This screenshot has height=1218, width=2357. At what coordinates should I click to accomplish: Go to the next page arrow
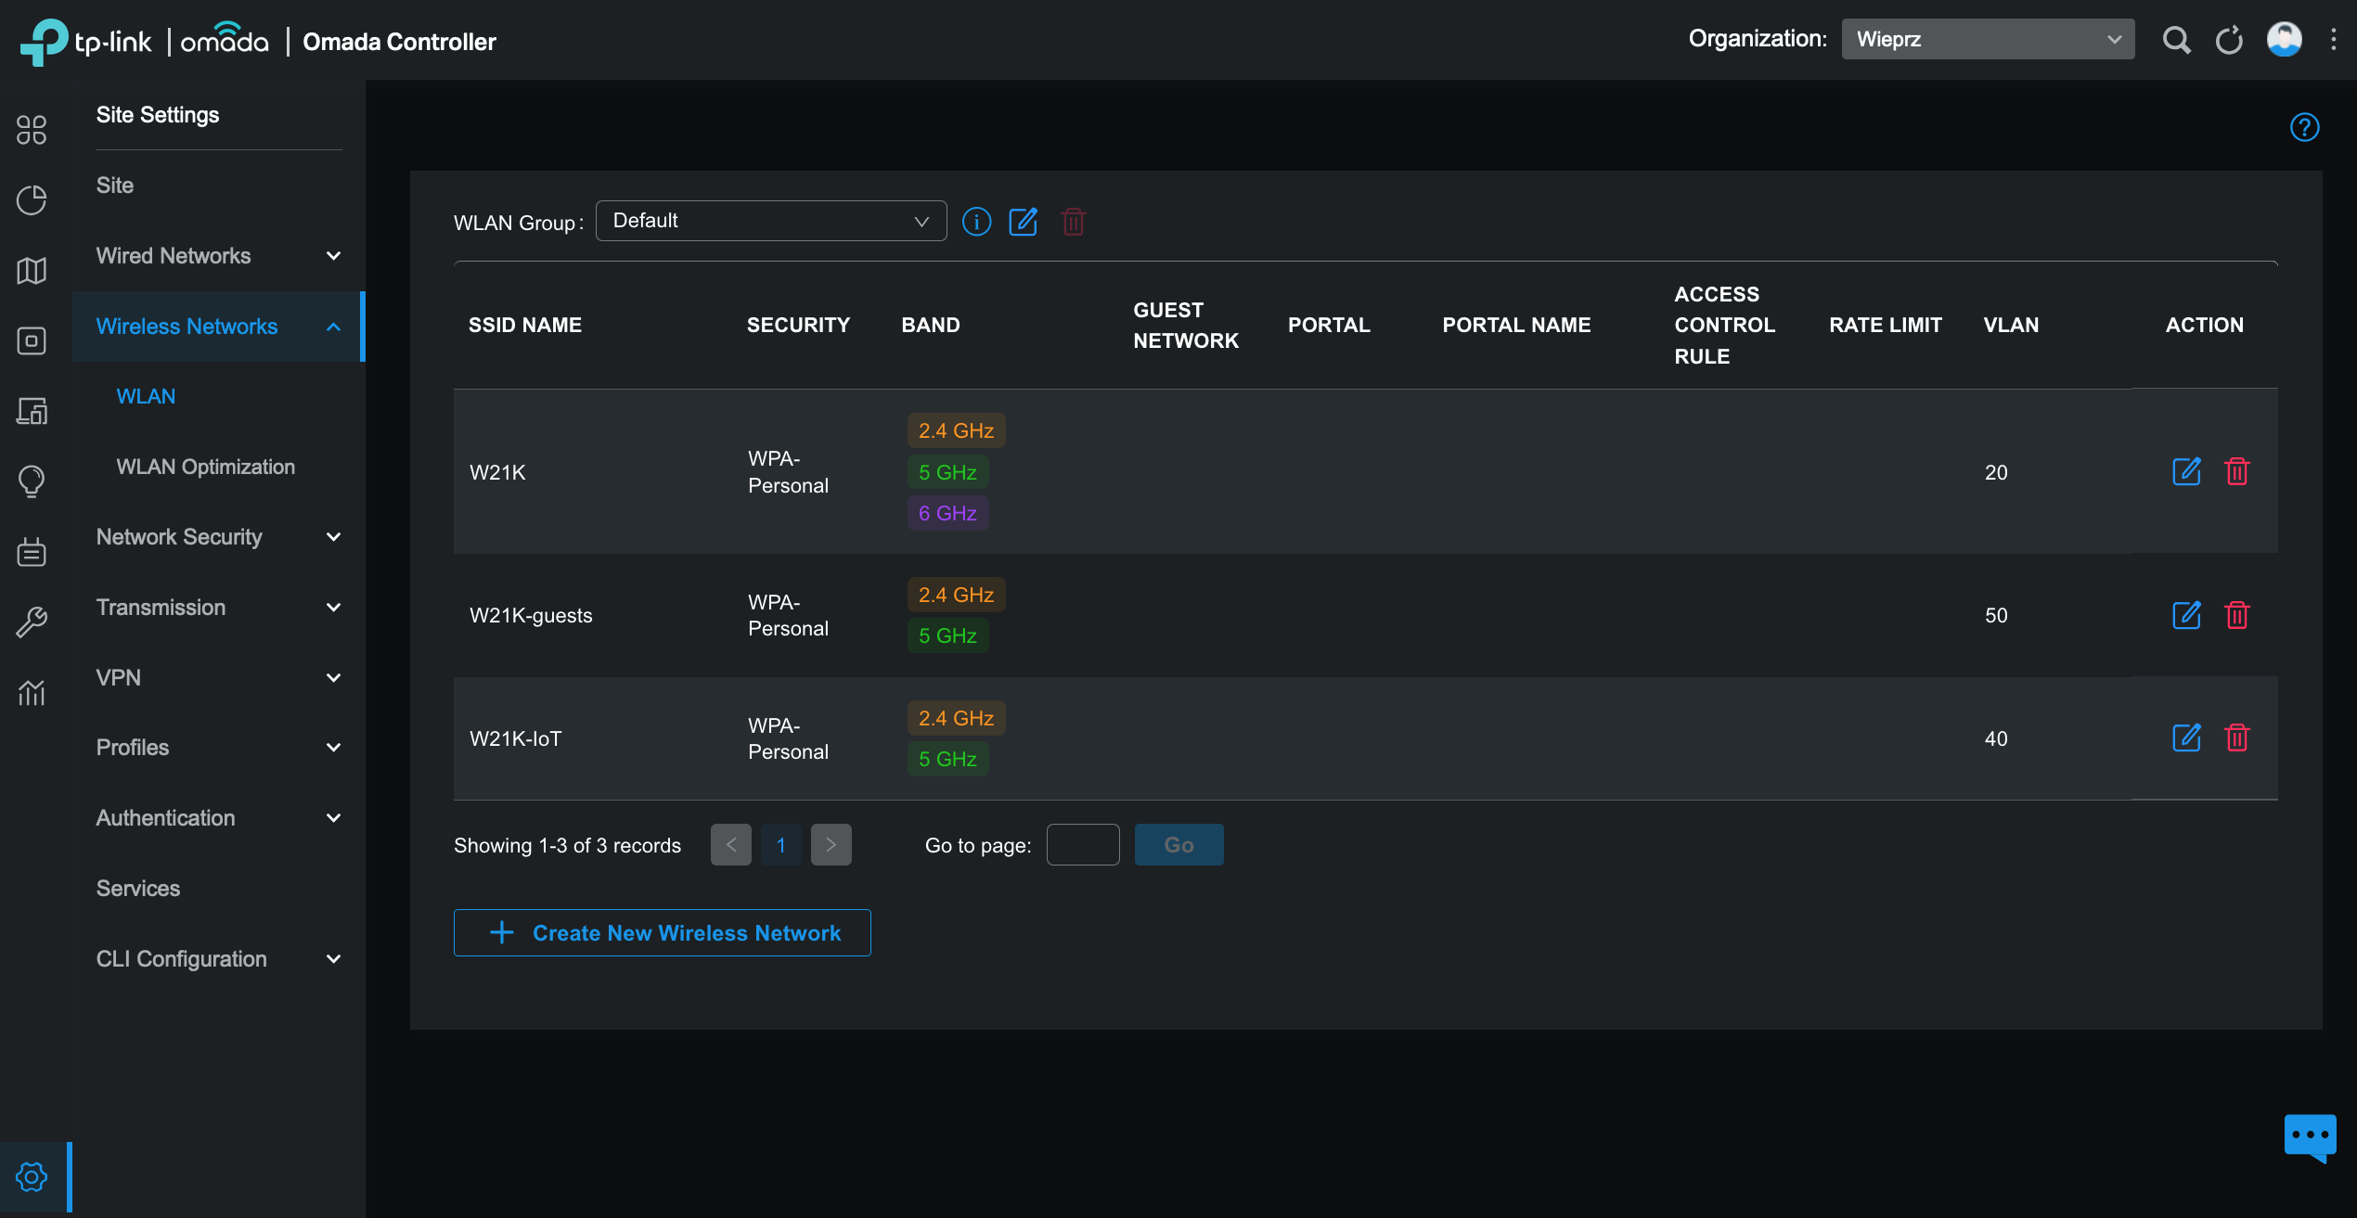(x=831, y=844)
